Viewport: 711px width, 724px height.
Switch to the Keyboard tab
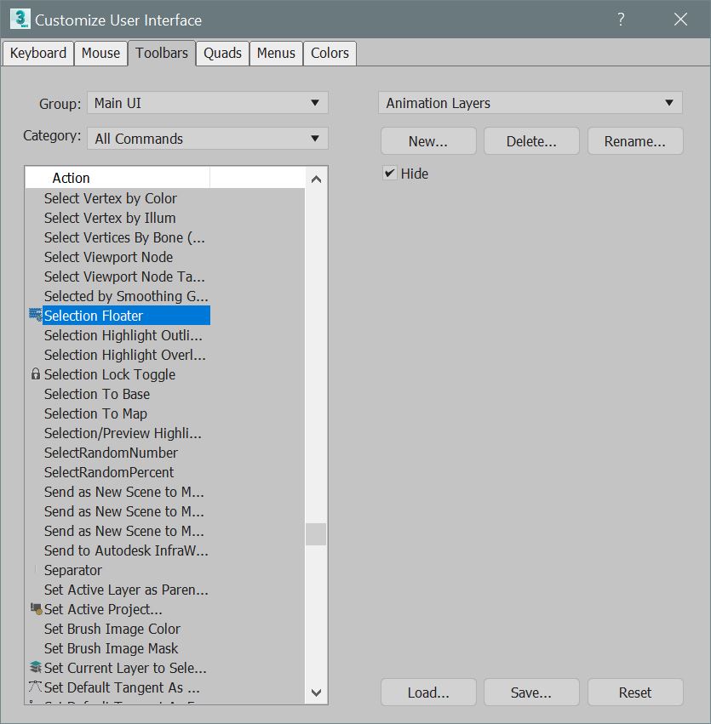(37, 53)
